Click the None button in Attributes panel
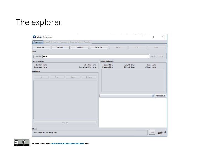The height and width of the screenshot is (148, 198). [57, 77]
